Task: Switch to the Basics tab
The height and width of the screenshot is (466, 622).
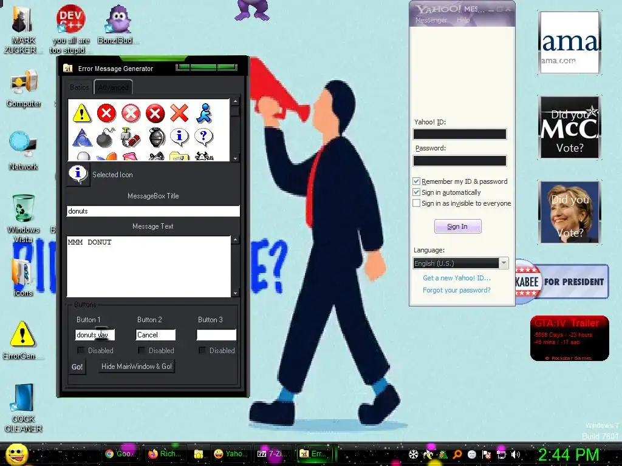Action: point(80,87)
